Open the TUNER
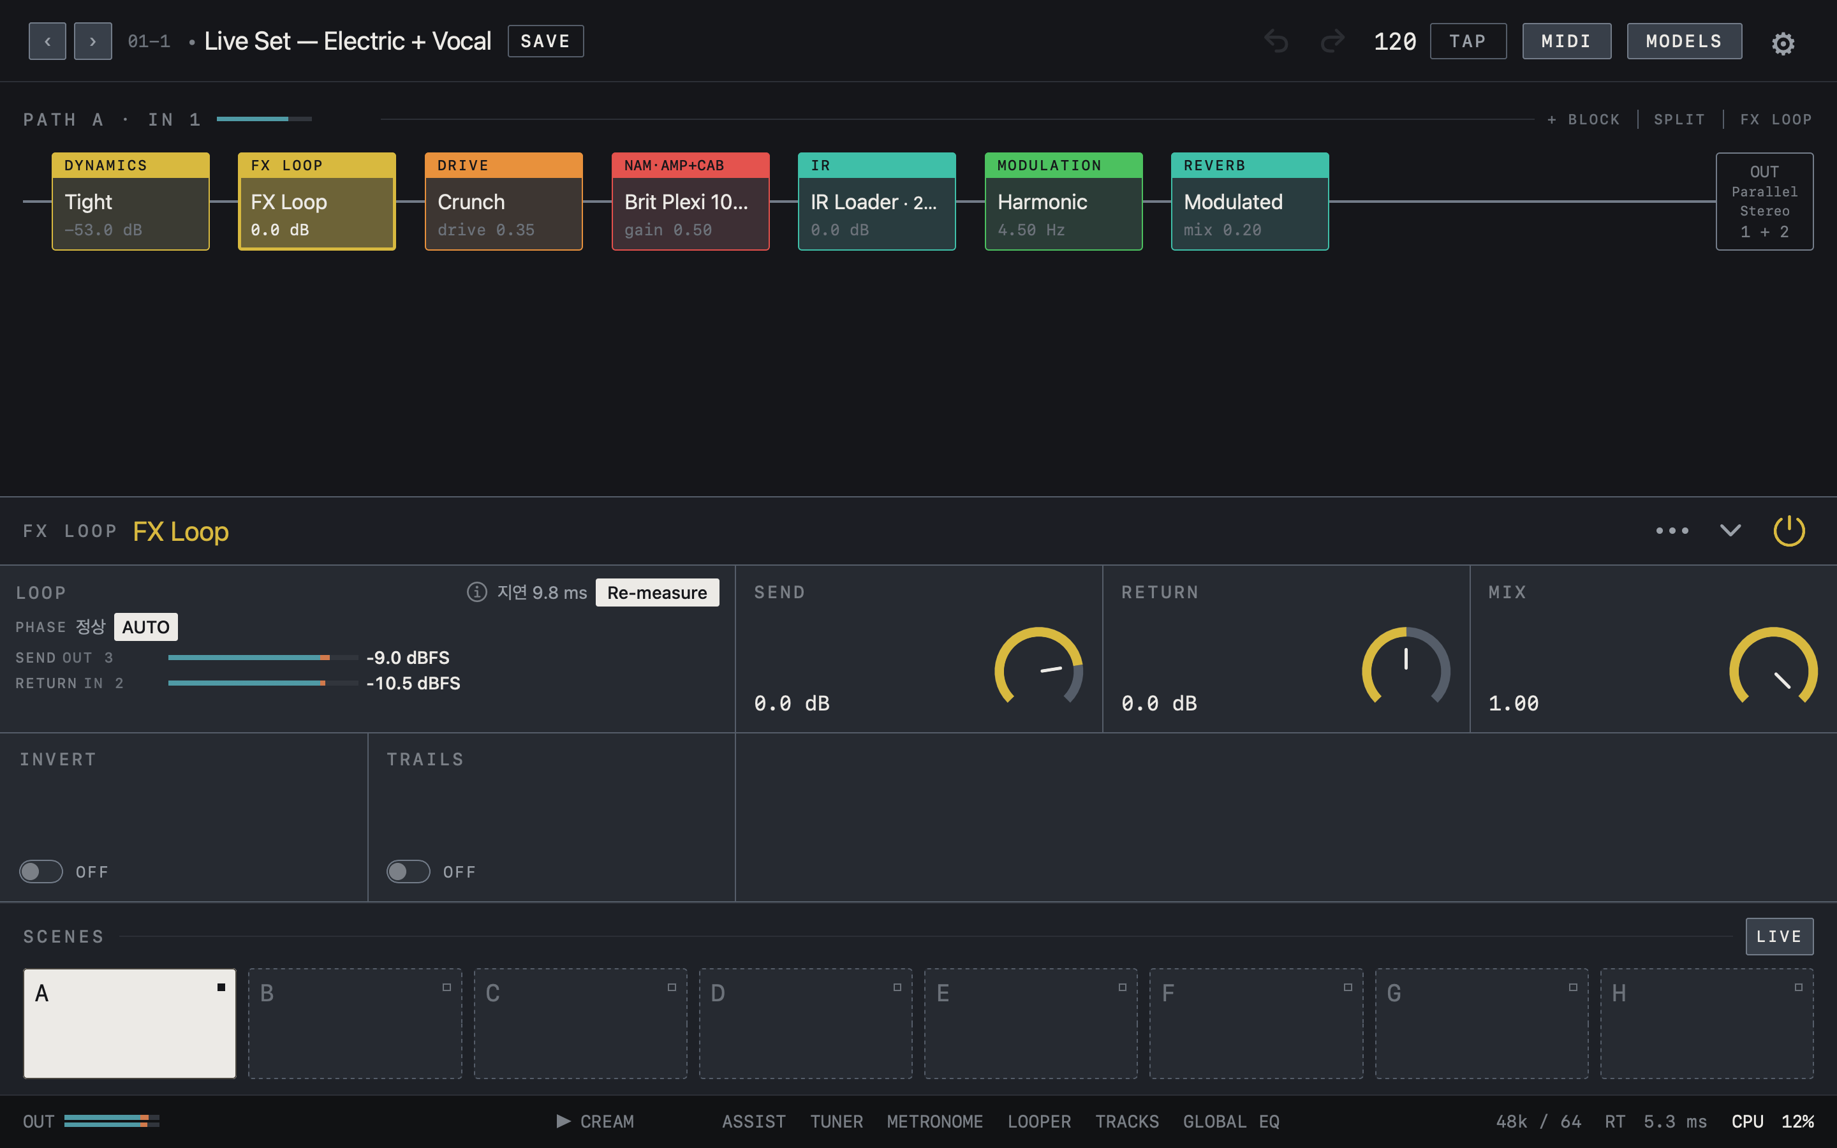 pos(836,1121)
